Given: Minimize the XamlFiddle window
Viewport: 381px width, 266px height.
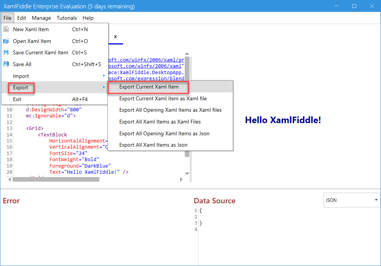Looking at the screenshot, I should (x=337, y=6).
